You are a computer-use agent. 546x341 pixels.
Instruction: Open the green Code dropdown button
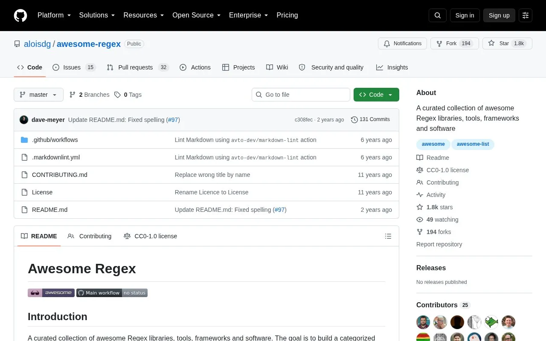pos(376,95)
